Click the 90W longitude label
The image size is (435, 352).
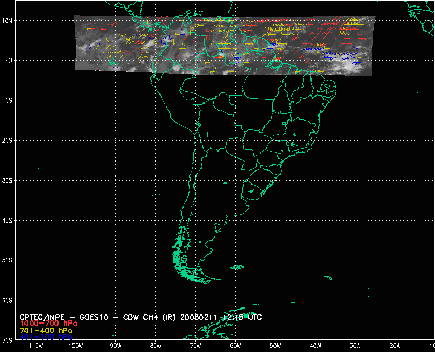click(x=116, y=346)
